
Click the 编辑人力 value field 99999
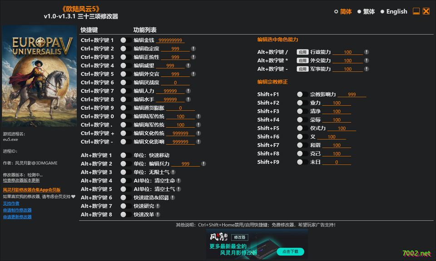coord(170,91)
